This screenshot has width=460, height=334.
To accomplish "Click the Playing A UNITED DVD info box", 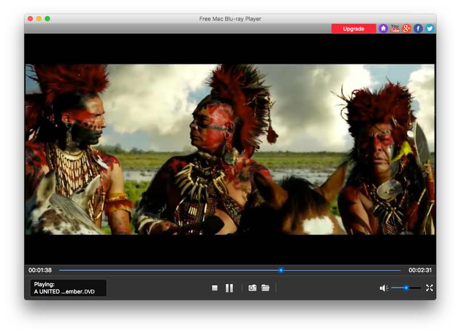I will (68, 288).
